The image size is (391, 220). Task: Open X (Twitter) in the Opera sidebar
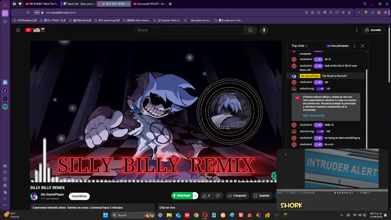coord(5,99)
